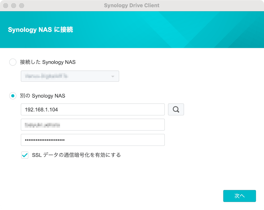Image resolution: width=264 pixels, height=210 pixels.
Task: Click the minimize window button
Action: click(x=14, y=6)
